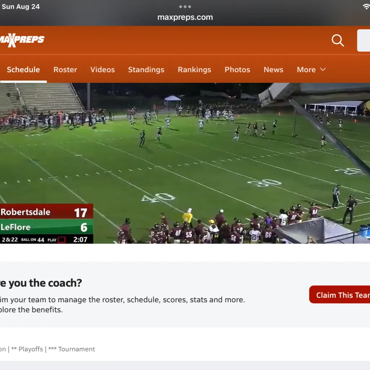Open search with the magnifier icon
This screenshot has height=370, width=370.
pos(338,40)
